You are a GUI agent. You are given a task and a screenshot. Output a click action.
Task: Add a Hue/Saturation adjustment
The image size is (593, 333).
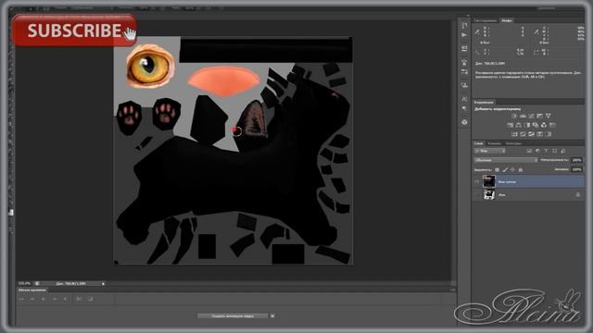click(510, 125)
